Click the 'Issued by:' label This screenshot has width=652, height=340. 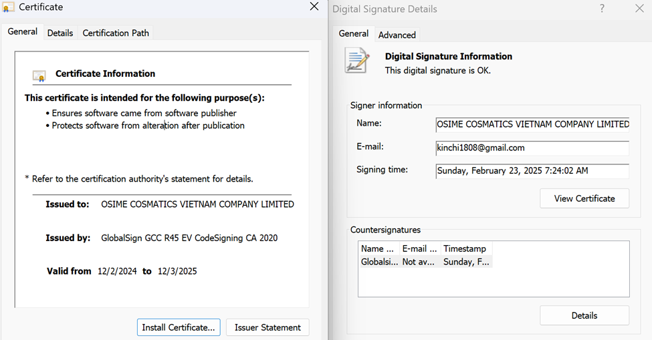(68, 238)
